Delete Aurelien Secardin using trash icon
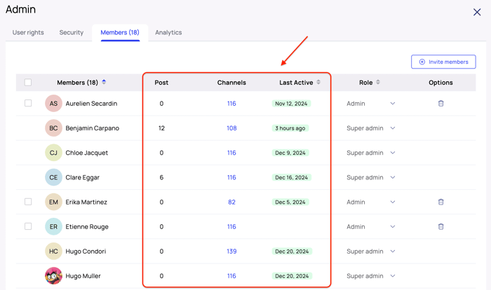The height and width of the screenshot is (290, 491). coord(440,104)
